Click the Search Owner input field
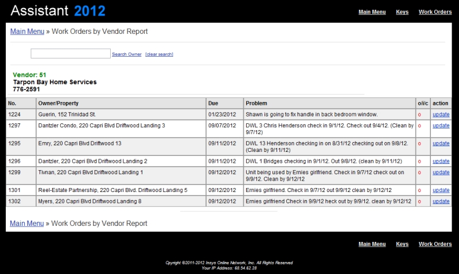The image size is (459, 274). pos(70,53)
